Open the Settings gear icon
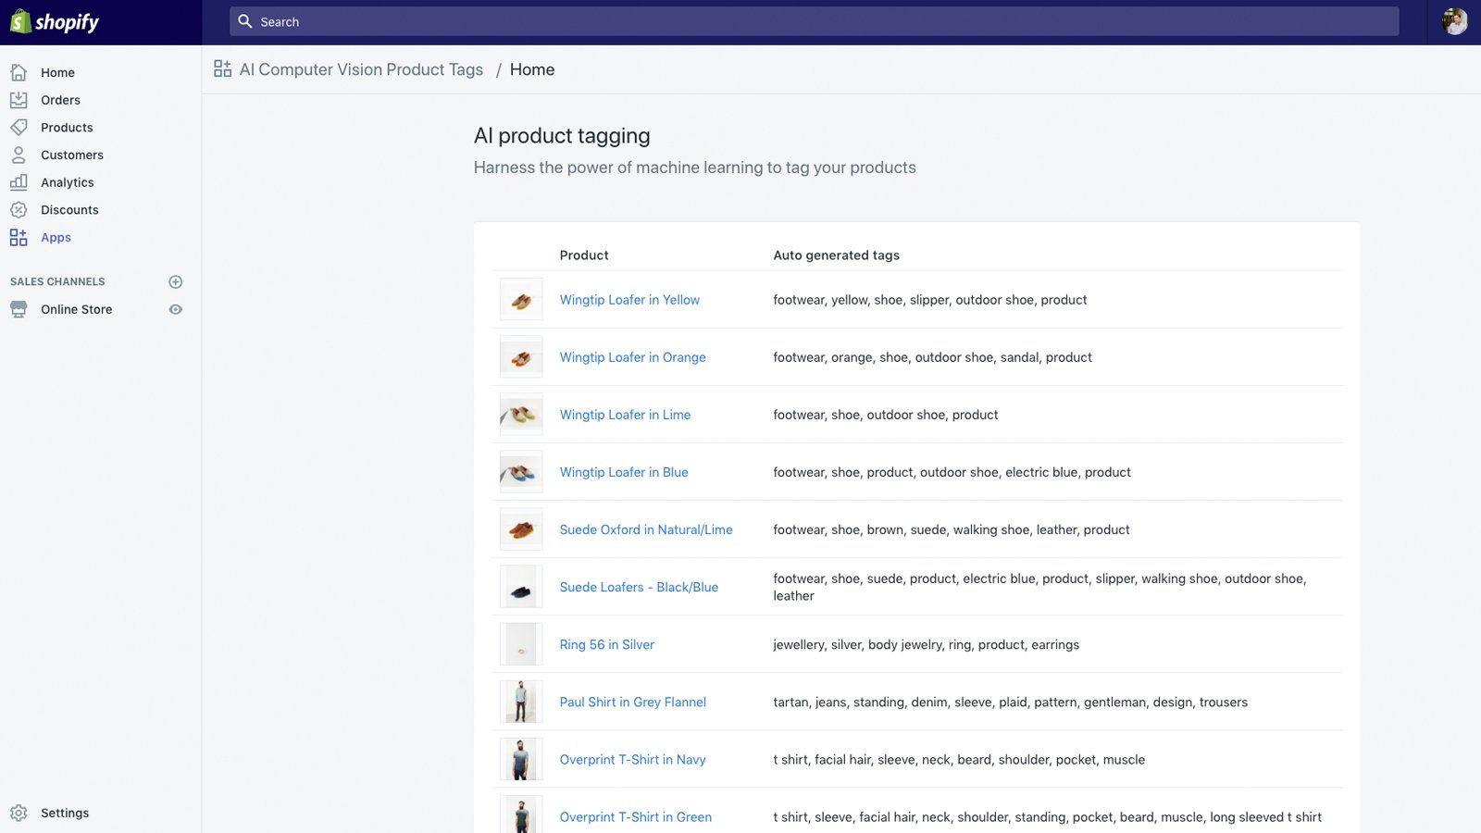Screen dimensions: 1481x833 [19, 813]
